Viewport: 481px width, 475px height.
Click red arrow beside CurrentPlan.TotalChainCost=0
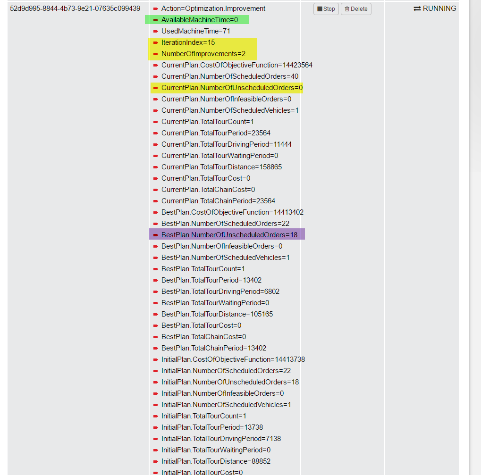click(156, 190)
